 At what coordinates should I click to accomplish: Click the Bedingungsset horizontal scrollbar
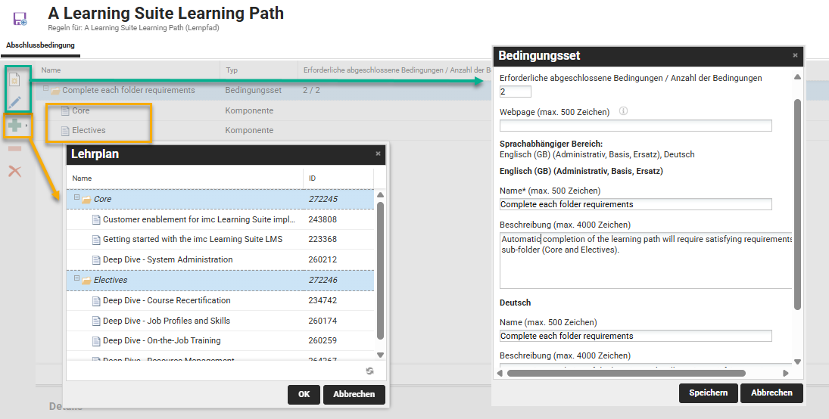point(626,372)
